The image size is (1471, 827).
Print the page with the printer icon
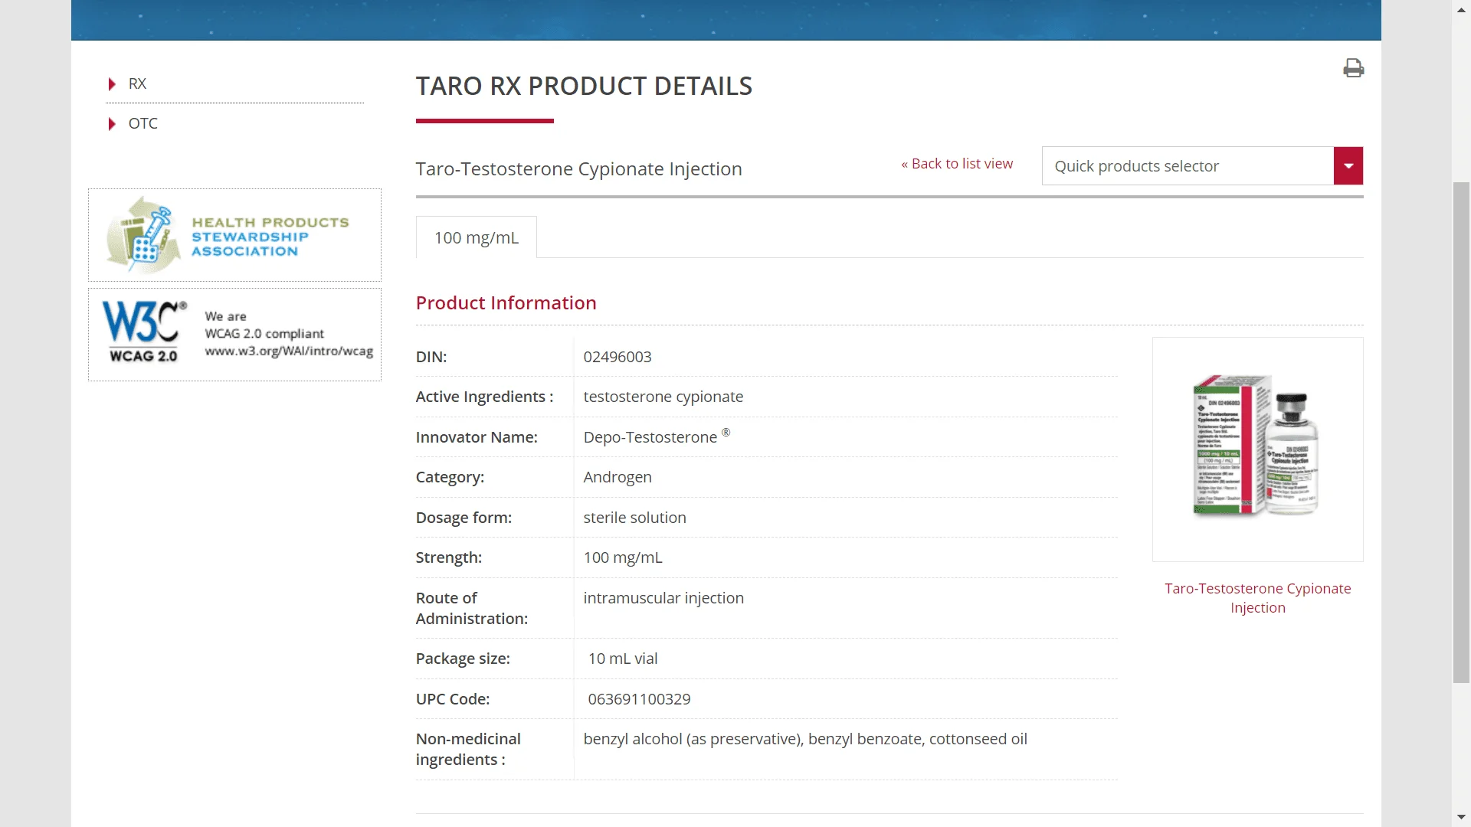click(x=1353, y=68)
